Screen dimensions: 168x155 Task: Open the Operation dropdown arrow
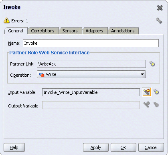142,74
